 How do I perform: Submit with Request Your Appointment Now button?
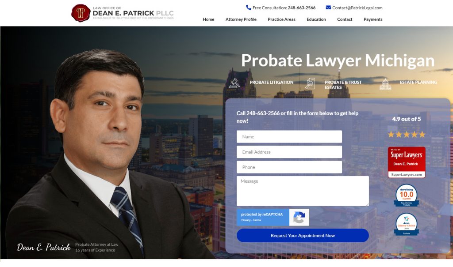(x=303, y=236)
